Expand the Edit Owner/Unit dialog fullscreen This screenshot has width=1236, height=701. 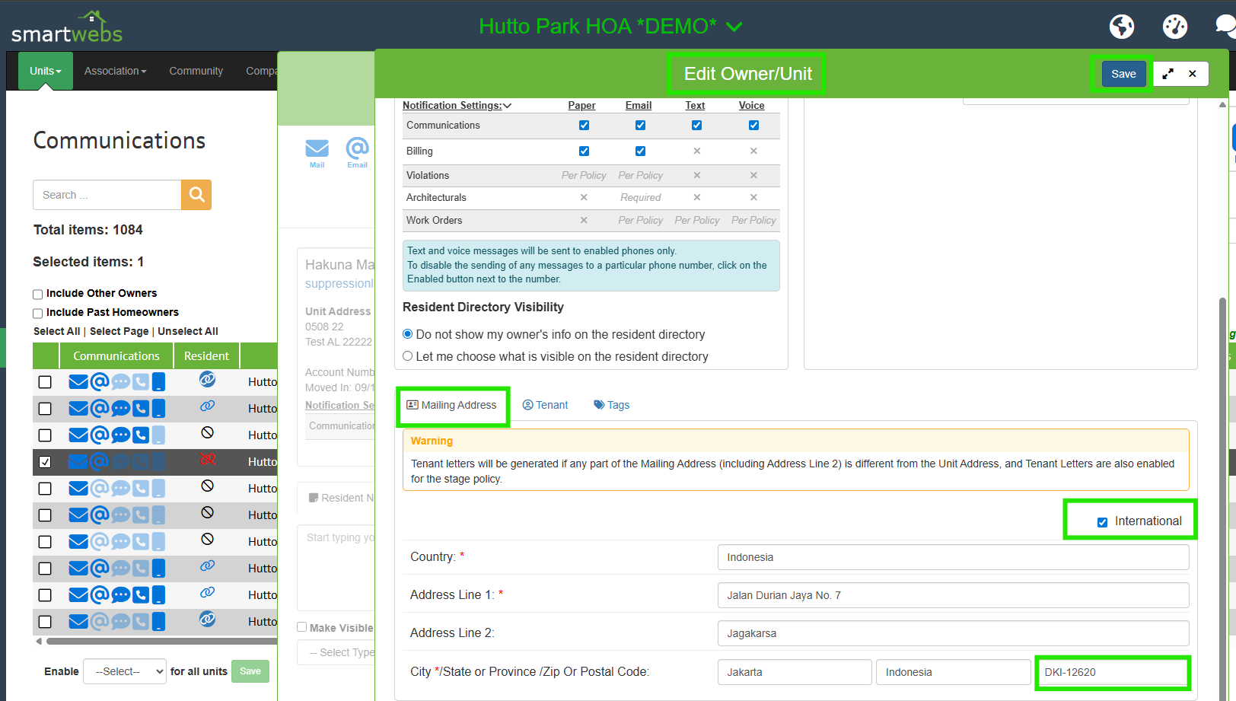click(1168, 74)
